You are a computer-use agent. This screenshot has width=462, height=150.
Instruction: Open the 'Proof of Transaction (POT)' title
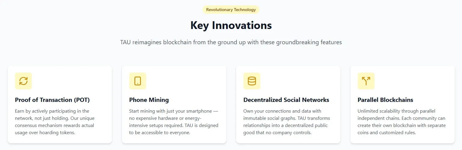pyautogui.click(x=52, y=100)
